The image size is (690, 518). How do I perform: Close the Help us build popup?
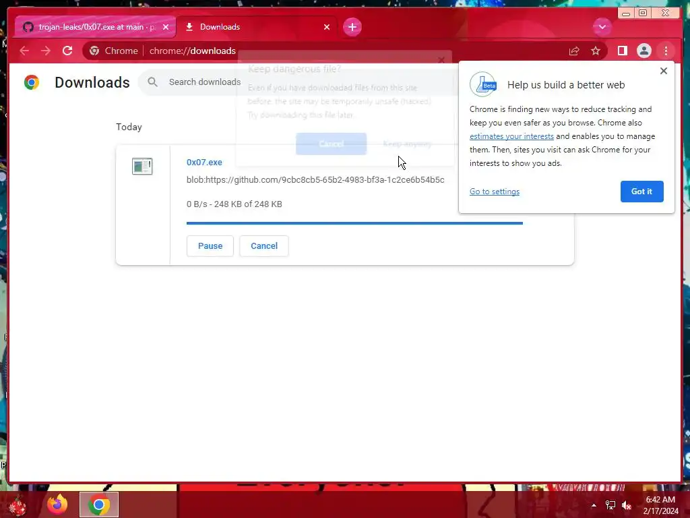coord(664,71)
